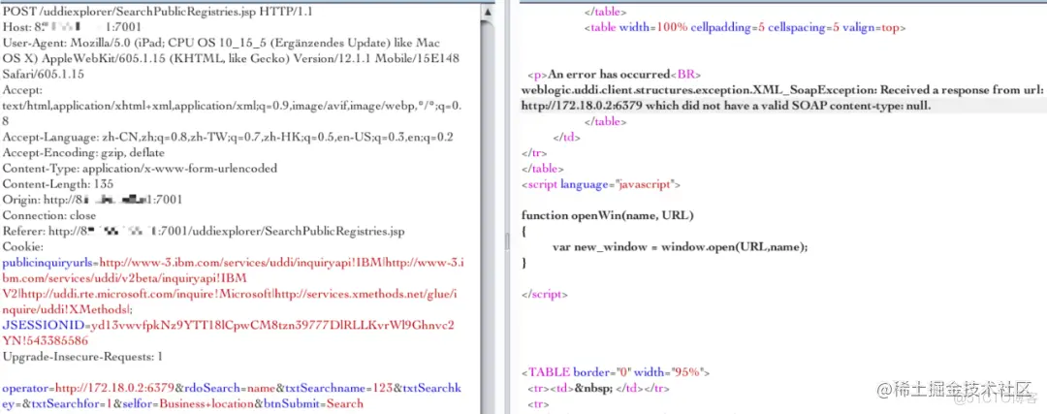This screenshot has width=1047, height=414.
Task: Click the 'Cookie:' header label
Action: [22, 246]
